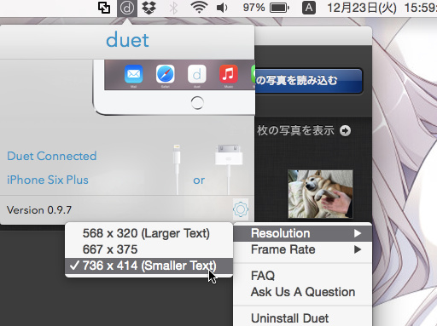Click the battery status icon
Screen dimensions: 437x326
(279, 8)
